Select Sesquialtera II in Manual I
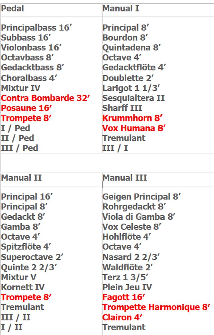This screenshot has height=335, width=214. [x=134, y=98]
